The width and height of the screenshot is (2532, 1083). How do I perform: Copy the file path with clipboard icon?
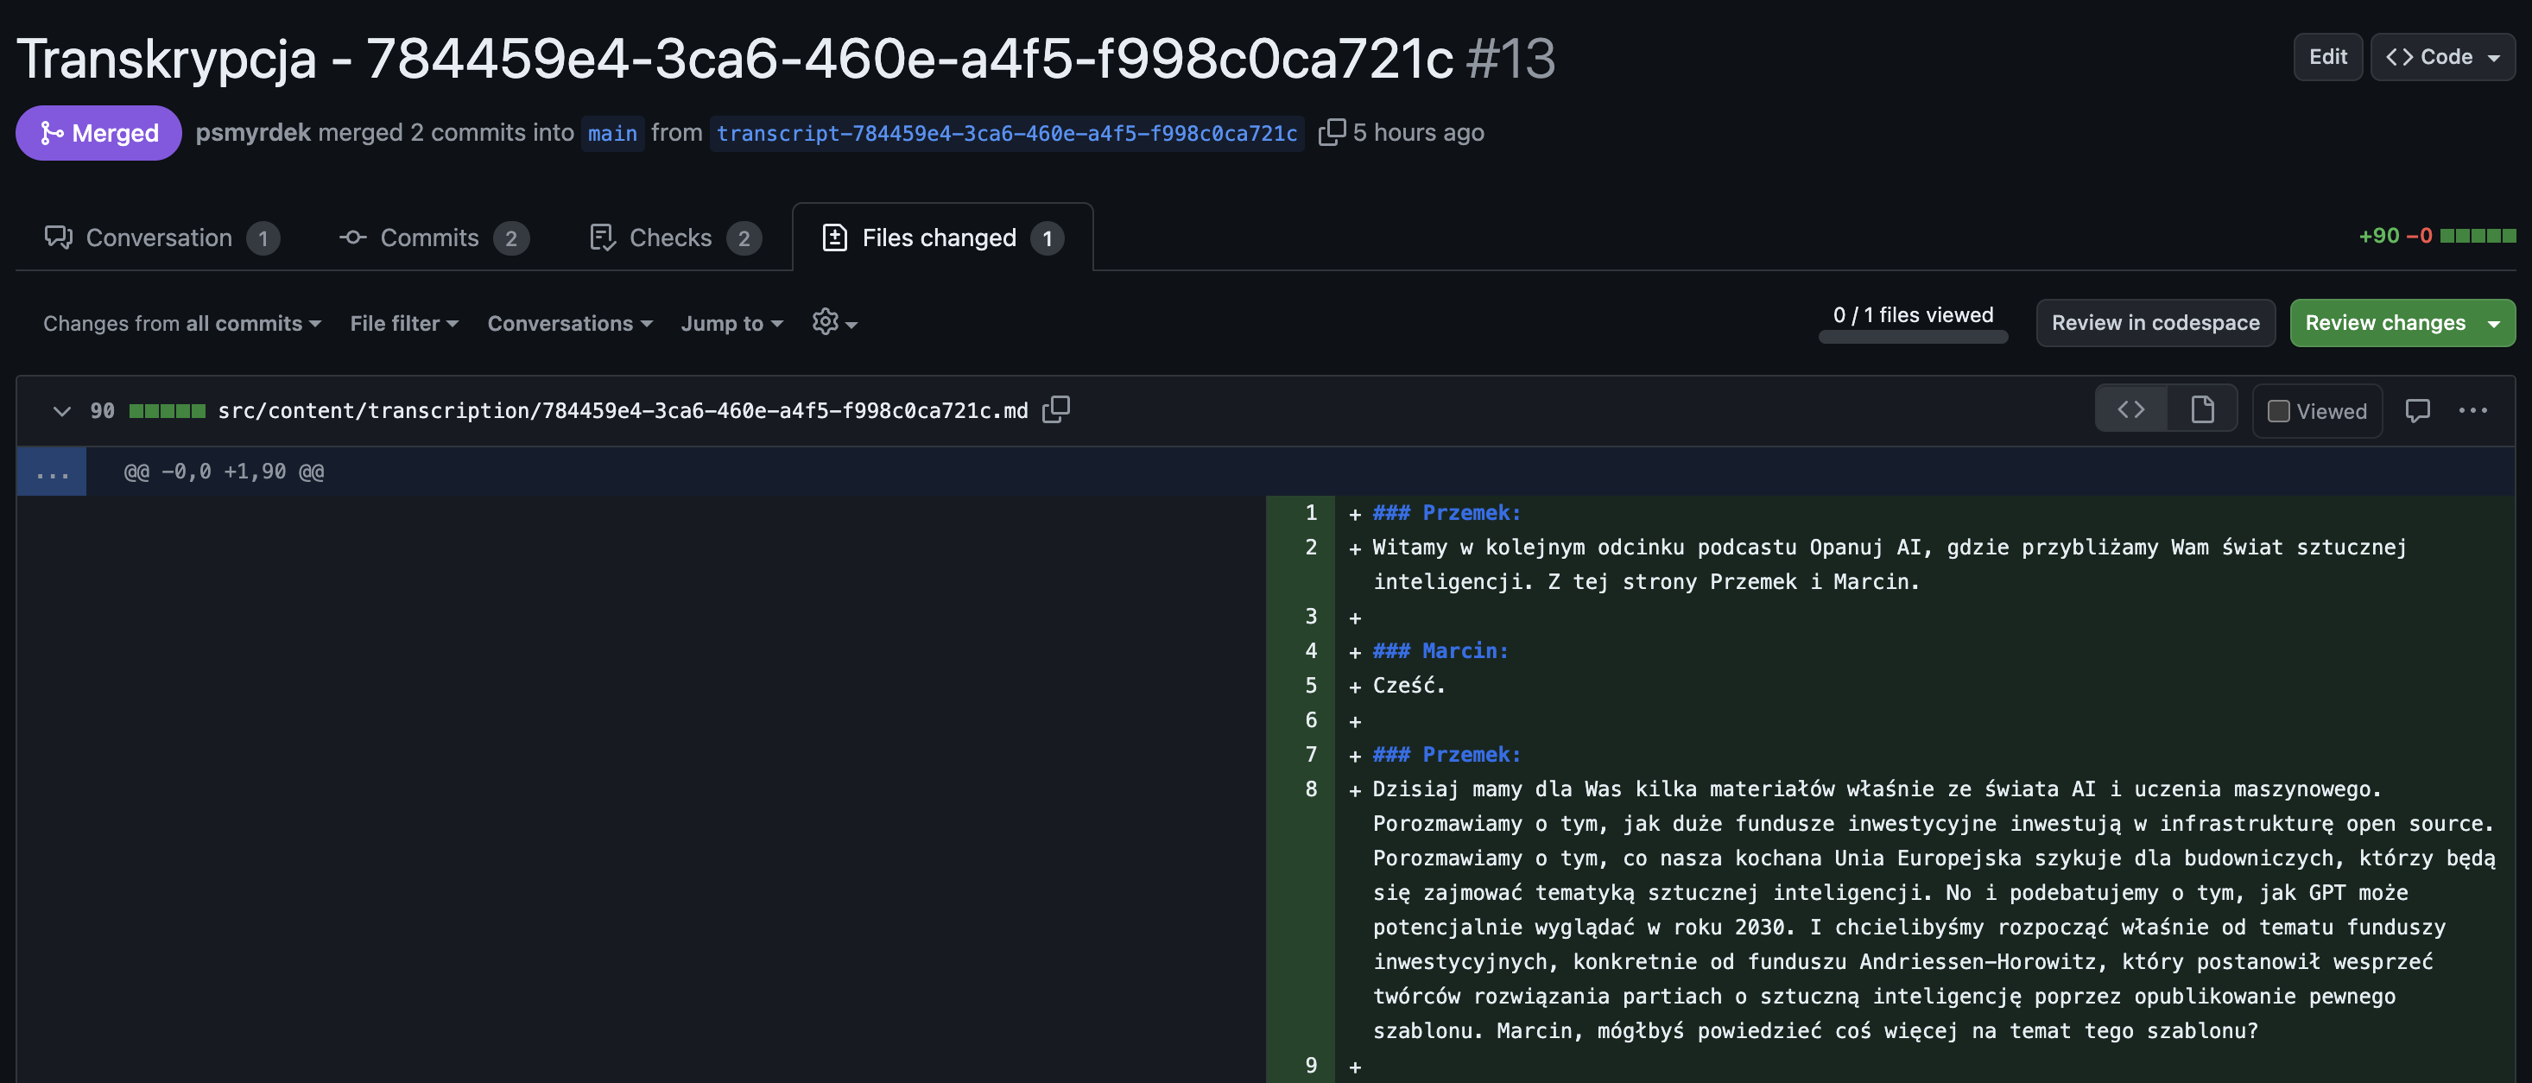[x=1055, y=408]
